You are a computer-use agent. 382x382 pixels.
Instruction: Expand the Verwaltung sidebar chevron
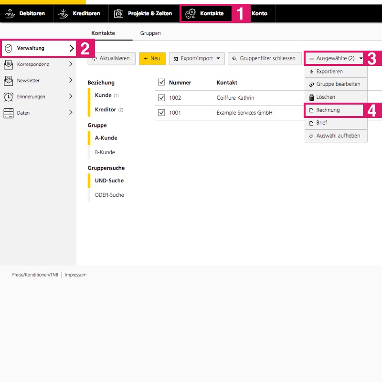(72, 48)
